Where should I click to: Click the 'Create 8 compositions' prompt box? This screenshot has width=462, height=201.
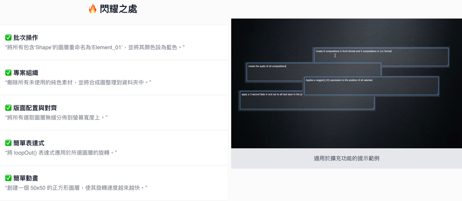381,57
